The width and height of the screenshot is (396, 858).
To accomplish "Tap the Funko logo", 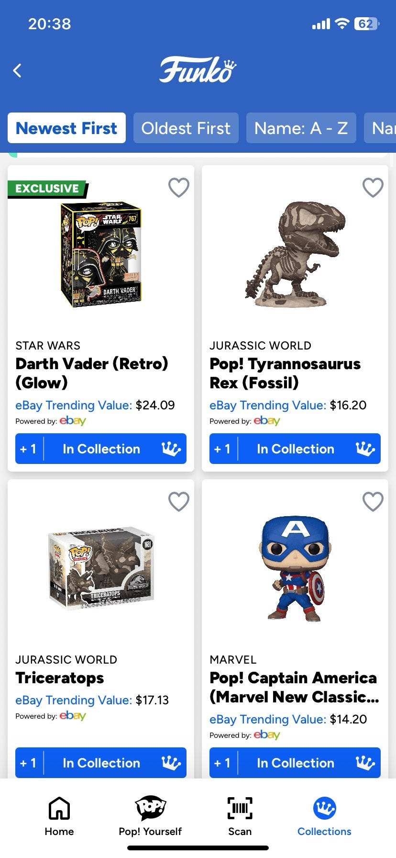I will [198, 70].
